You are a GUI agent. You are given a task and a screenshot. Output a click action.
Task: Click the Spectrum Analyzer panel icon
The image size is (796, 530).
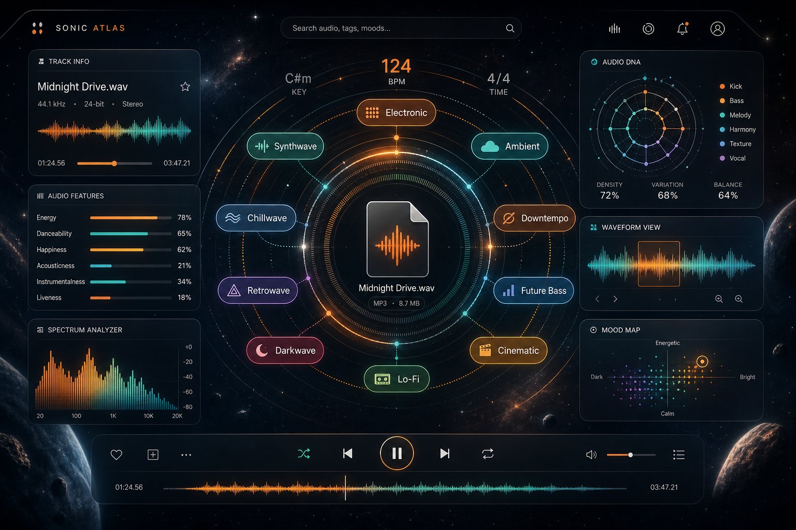tap(40, 330)
